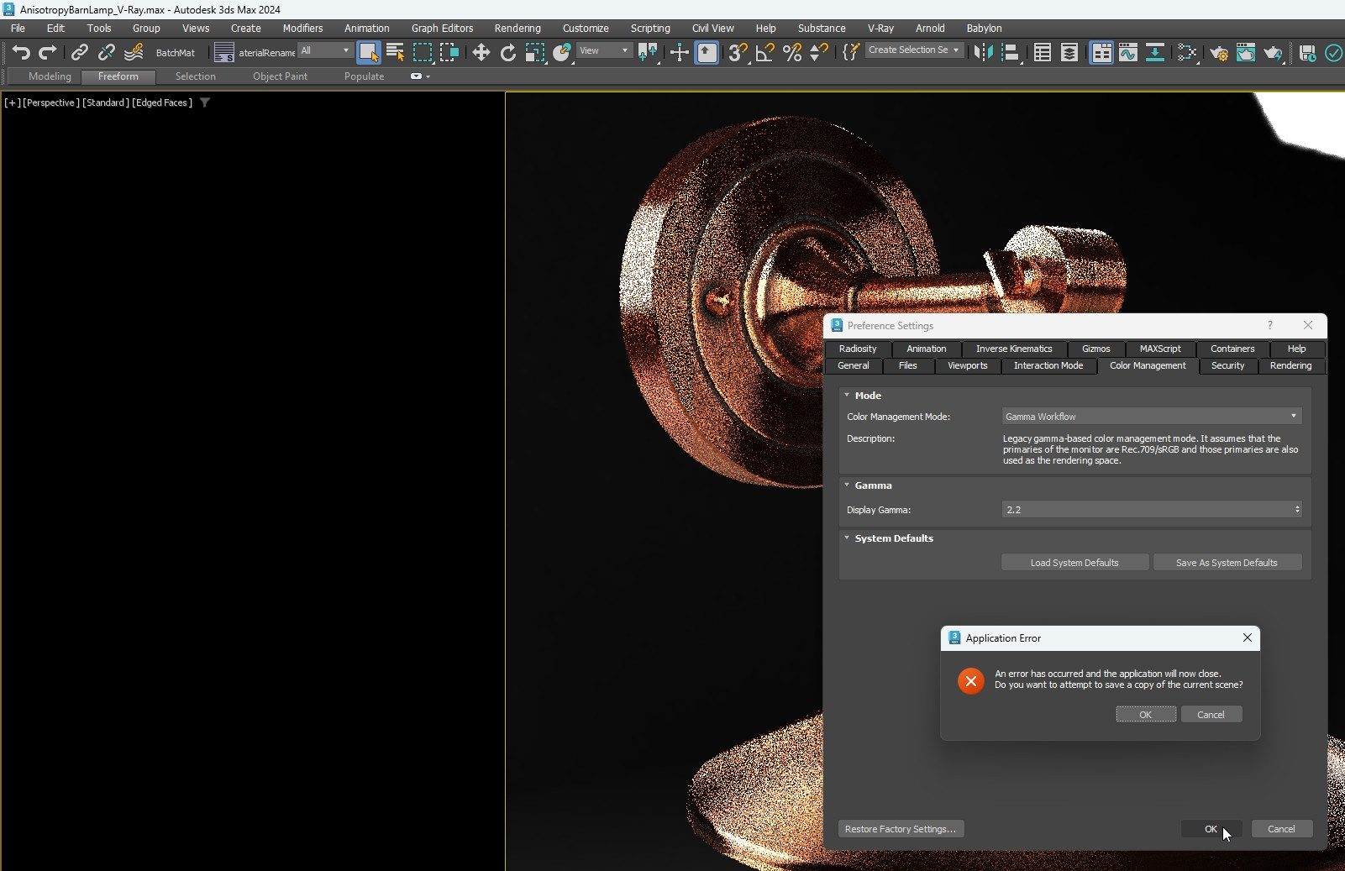
Task: Click the Material Rename script icon
Action: (x=223, y=52)
